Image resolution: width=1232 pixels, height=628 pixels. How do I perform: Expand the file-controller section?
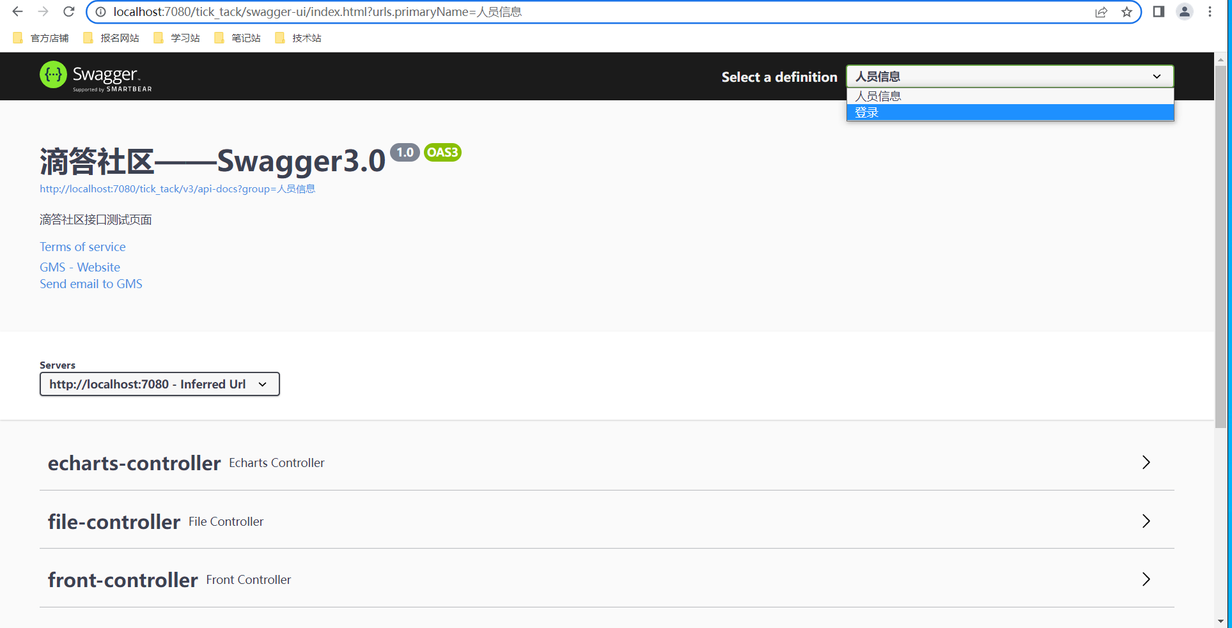click(607, 521)
